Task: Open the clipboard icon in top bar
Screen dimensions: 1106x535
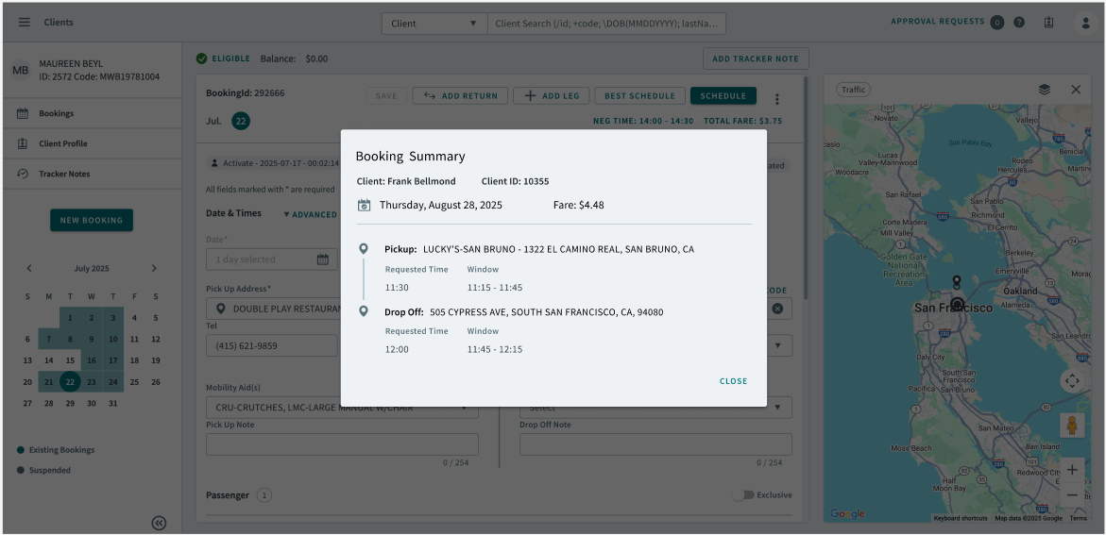Action: tap(1049, 23)
